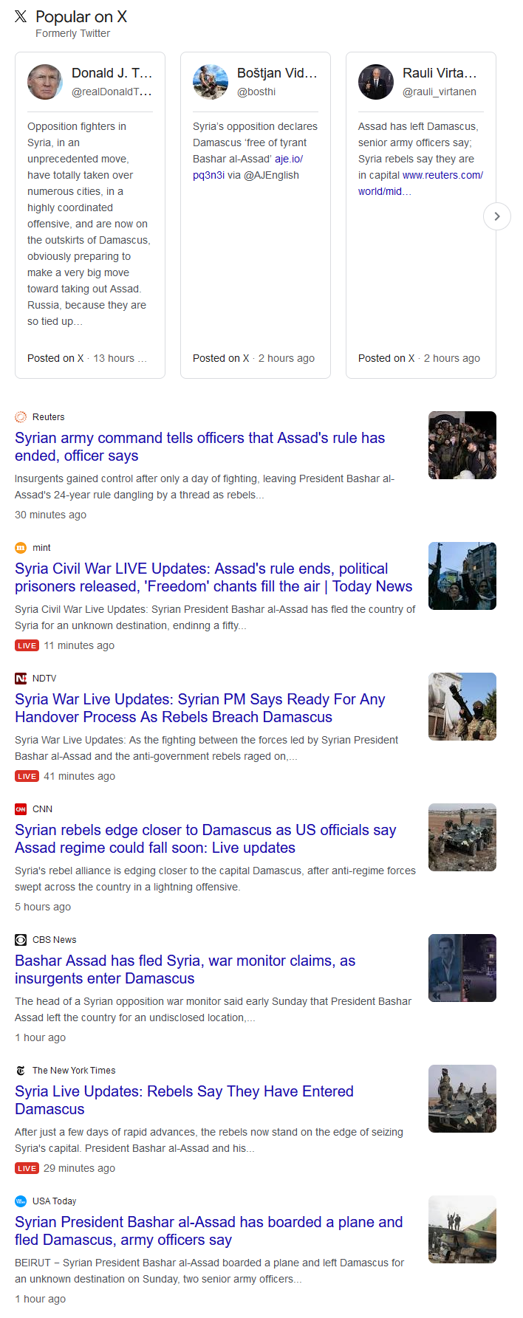Click the CNN source favicon
The image size is (523, 1318).
[x=21, y=809]
